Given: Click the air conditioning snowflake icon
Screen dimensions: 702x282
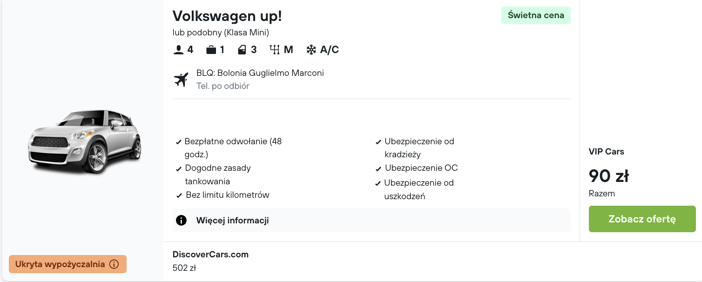Looking at the screenshot, I should coord(311,50).
